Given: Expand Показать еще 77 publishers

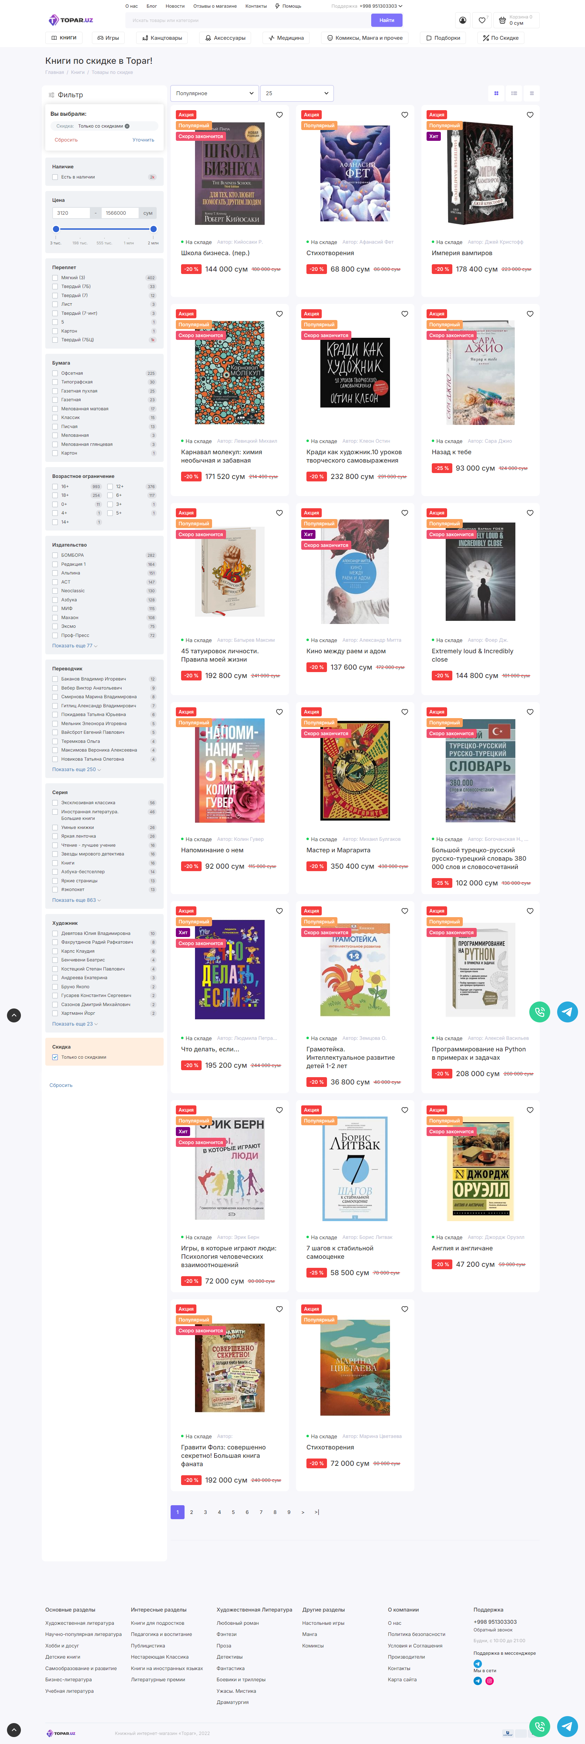Looking at the screenshot, I should 75,646.
